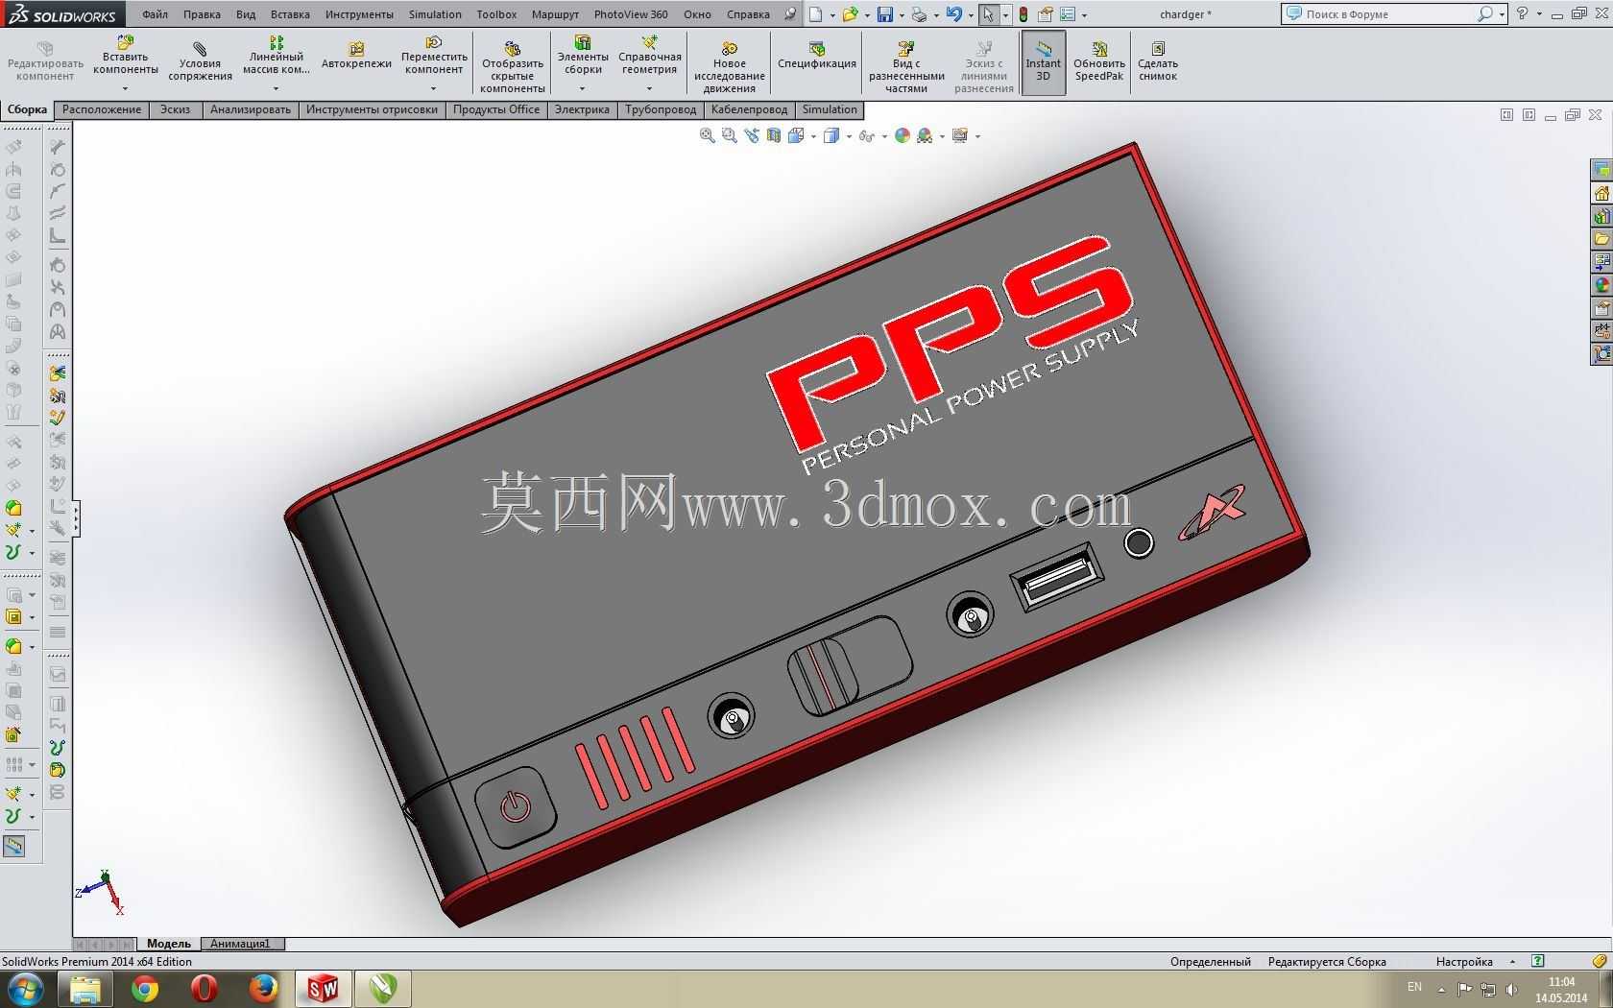
Task: Open Appearances color ball in task pane
Action: pyautogui.click(x=1601, y=285)
